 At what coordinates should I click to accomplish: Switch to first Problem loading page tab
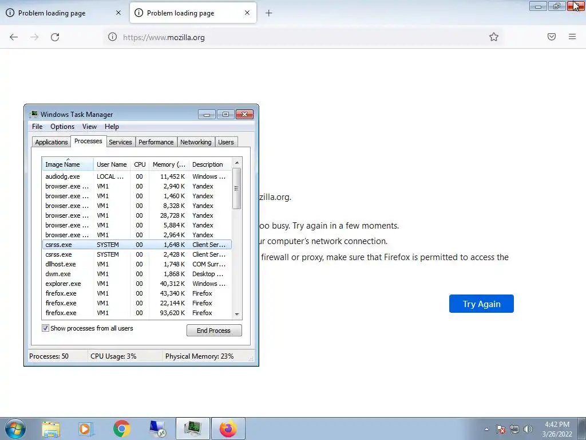point(64,13)
